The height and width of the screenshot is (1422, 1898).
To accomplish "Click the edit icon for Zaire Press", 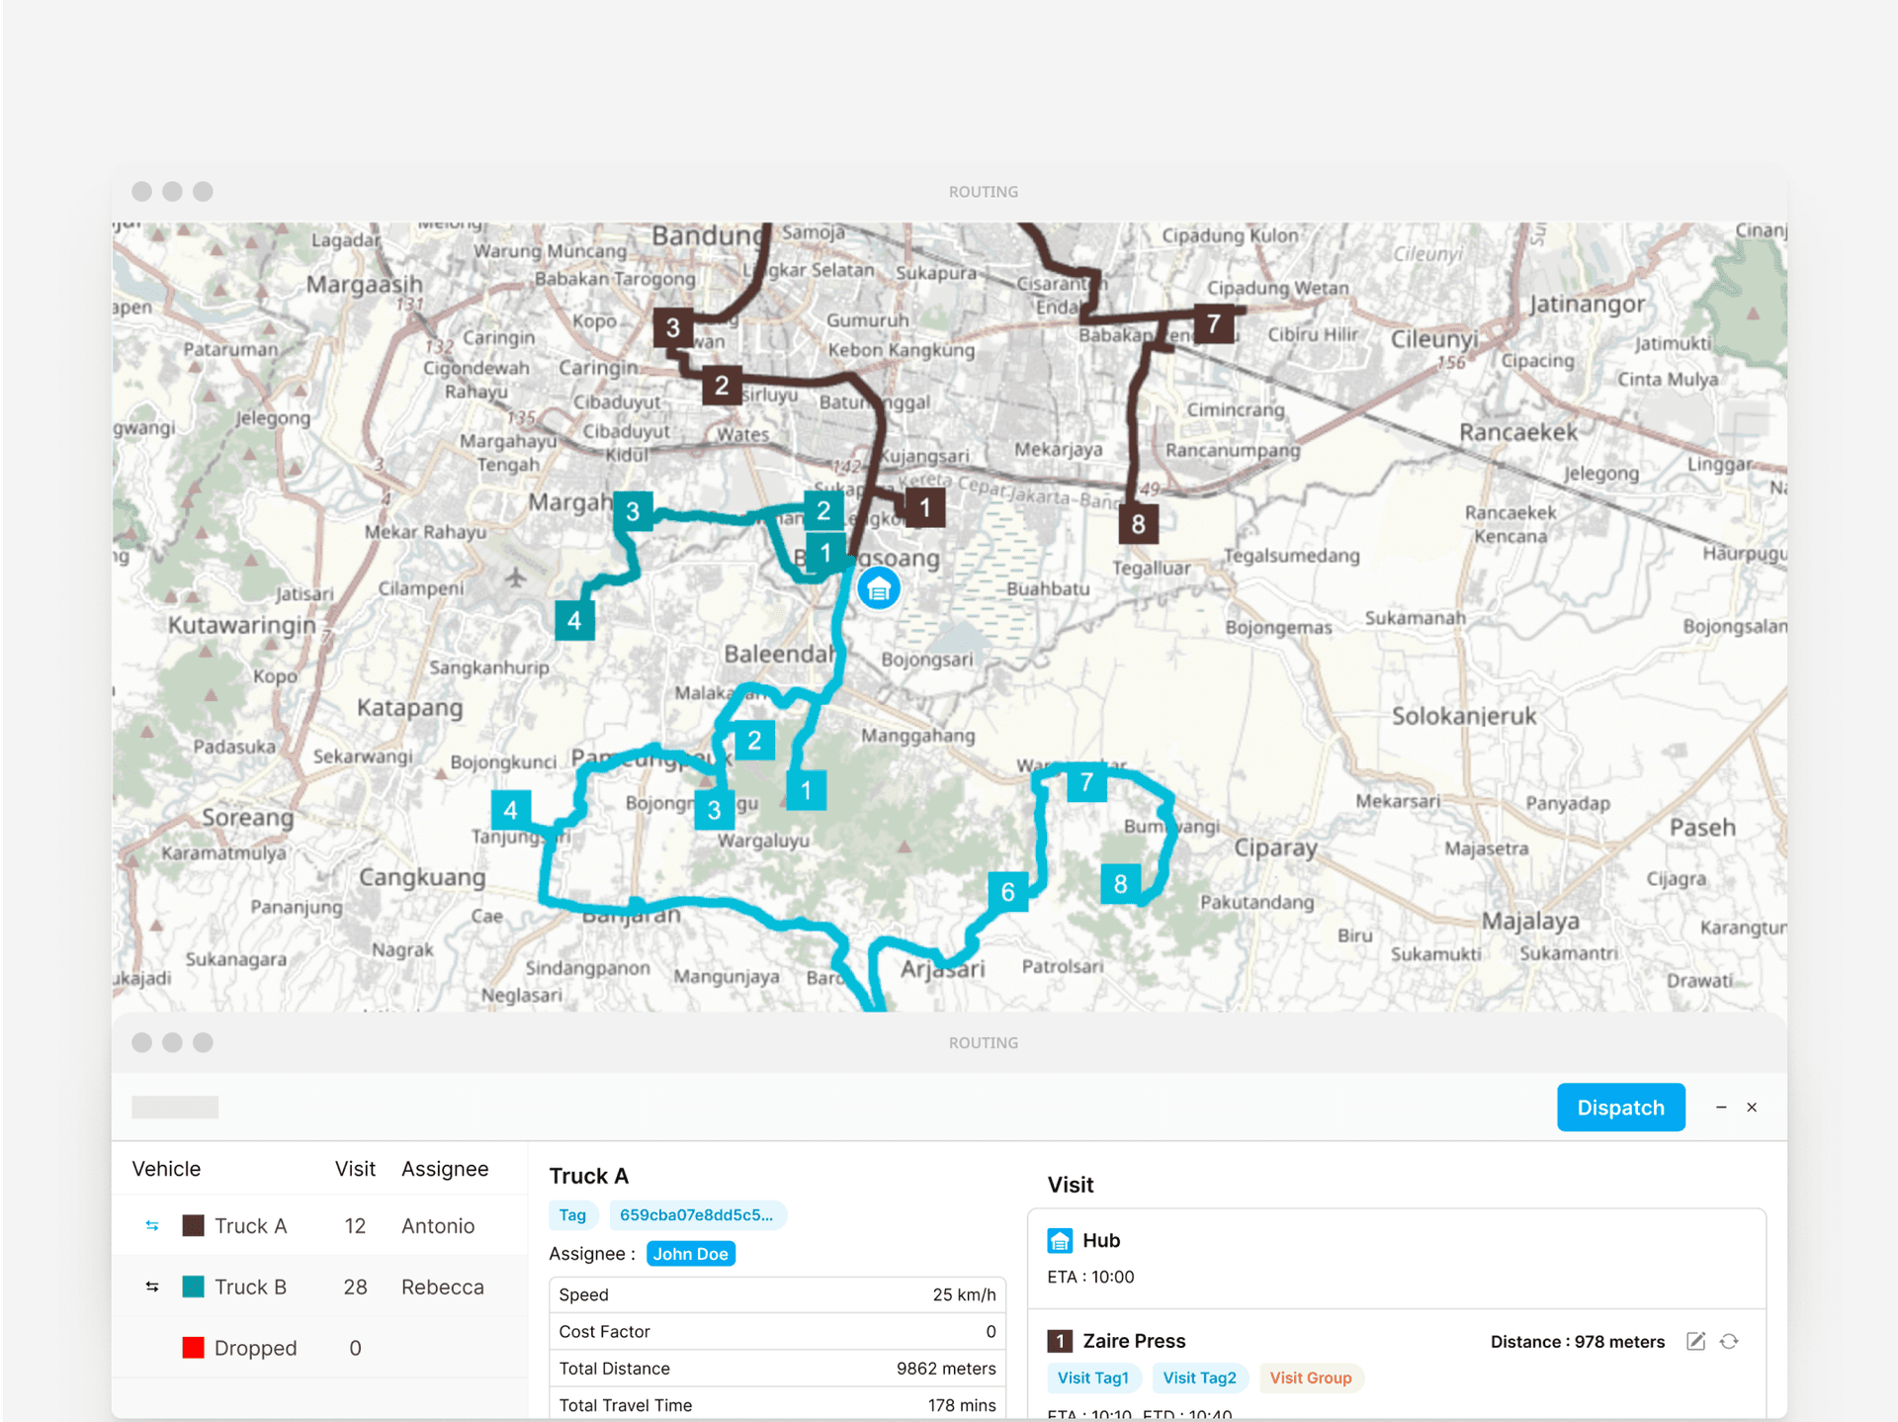I will [1695, 1341].
